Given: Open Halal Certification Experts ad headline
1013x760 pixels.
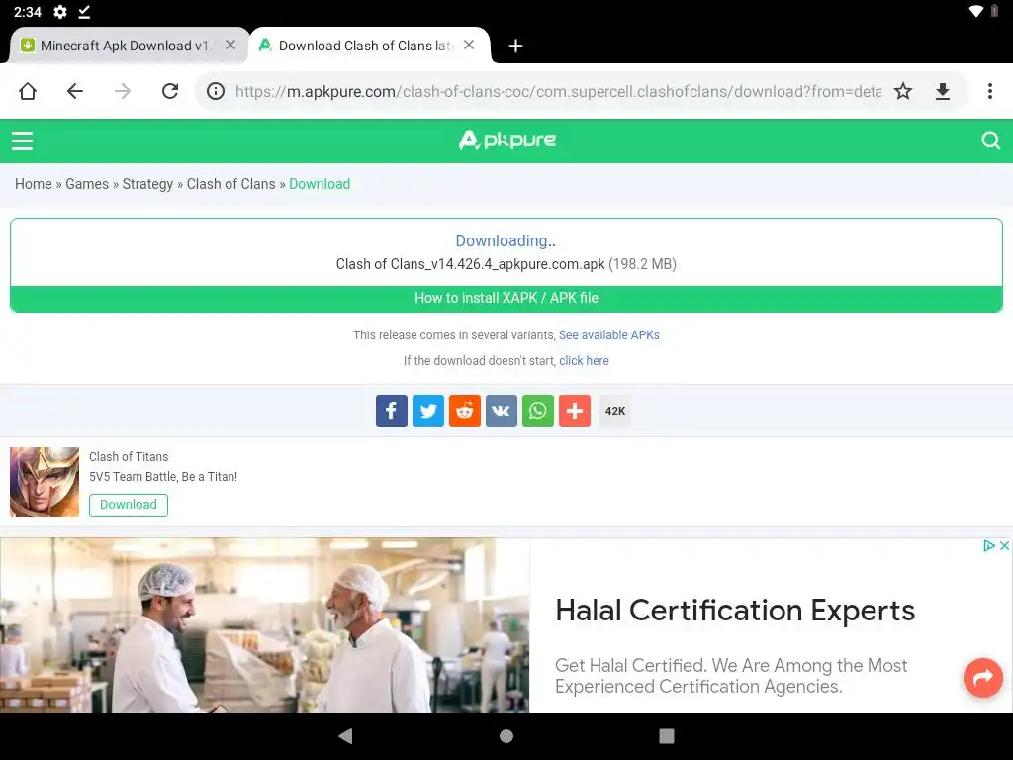Looking at the screenshot, I should tap(735, 610).
